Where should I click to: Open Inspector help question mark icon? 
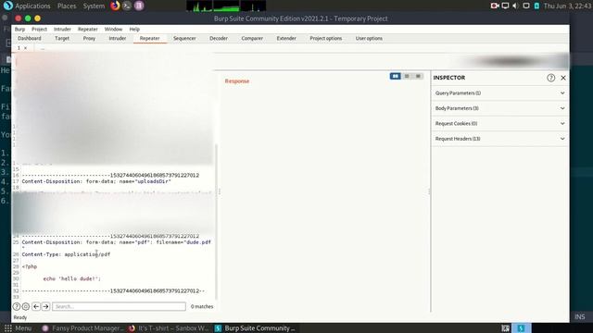550,78
